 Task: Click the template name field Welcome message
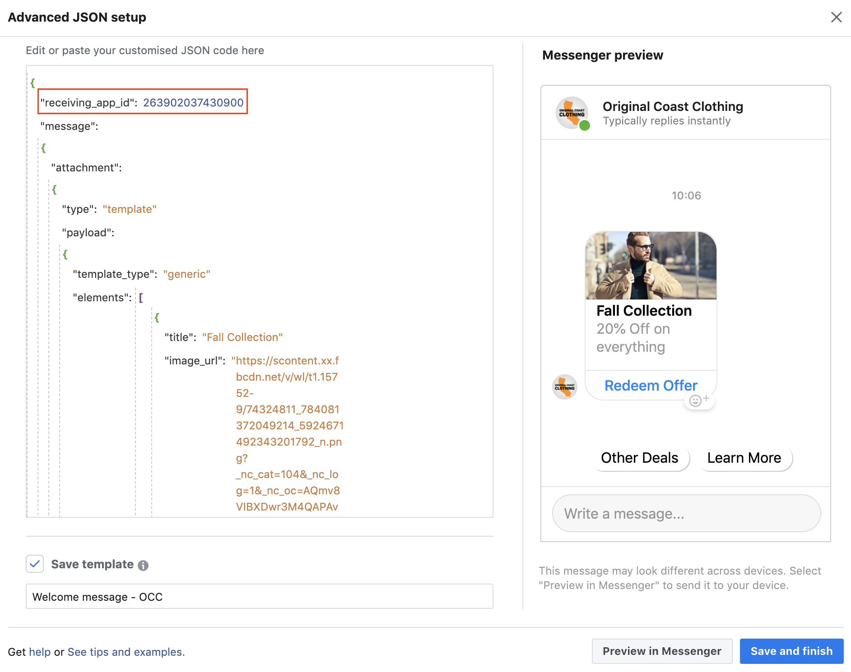tap(259, 597)
